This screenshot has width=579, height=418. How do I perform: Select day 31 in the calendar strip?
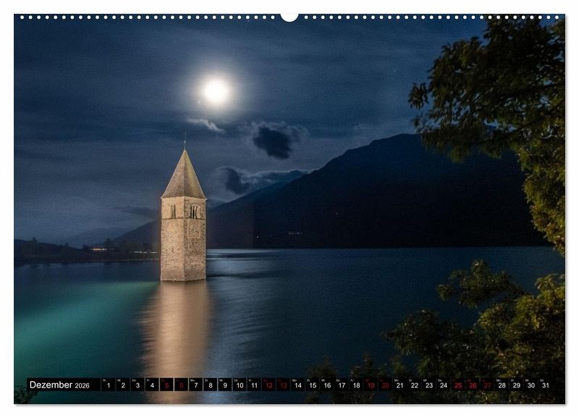(x=546, y=385)
